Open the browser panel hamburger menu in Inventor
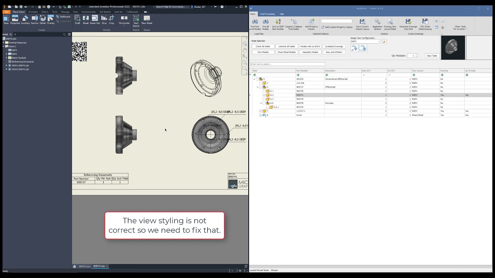495x278 pixels. (69, 34)
